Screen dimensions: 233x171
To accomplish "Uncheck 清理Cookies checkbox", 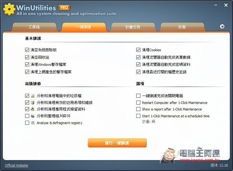I will [x=138, y=50].
